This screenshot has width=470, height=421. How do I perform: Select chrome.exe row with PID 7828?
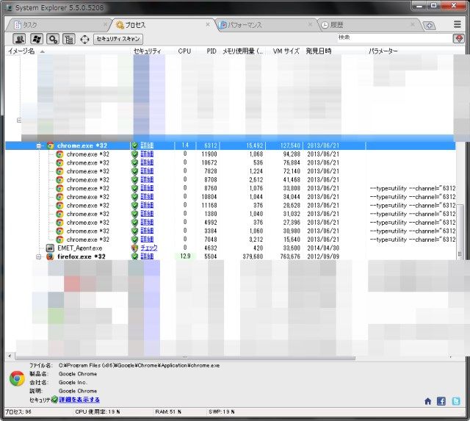click(230, 171)
